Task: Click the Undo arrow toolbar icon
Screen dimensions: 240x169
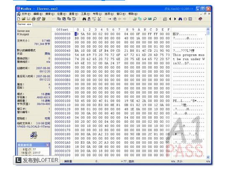Action: click(x=54, y=19)
